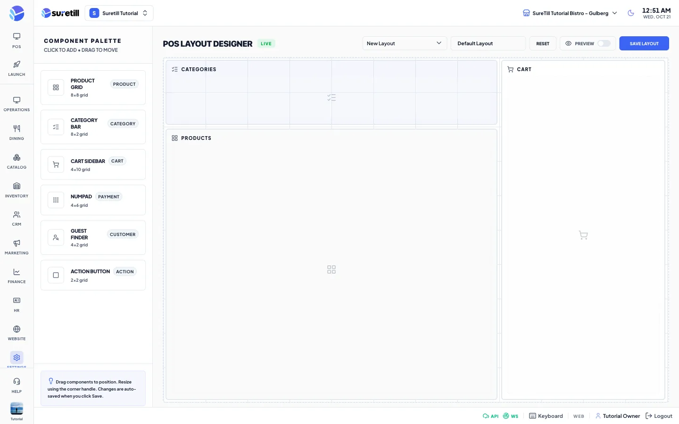Screen dimensions: 679x424
Task: Go to Operations in sidebar
Action: point(17,104)
